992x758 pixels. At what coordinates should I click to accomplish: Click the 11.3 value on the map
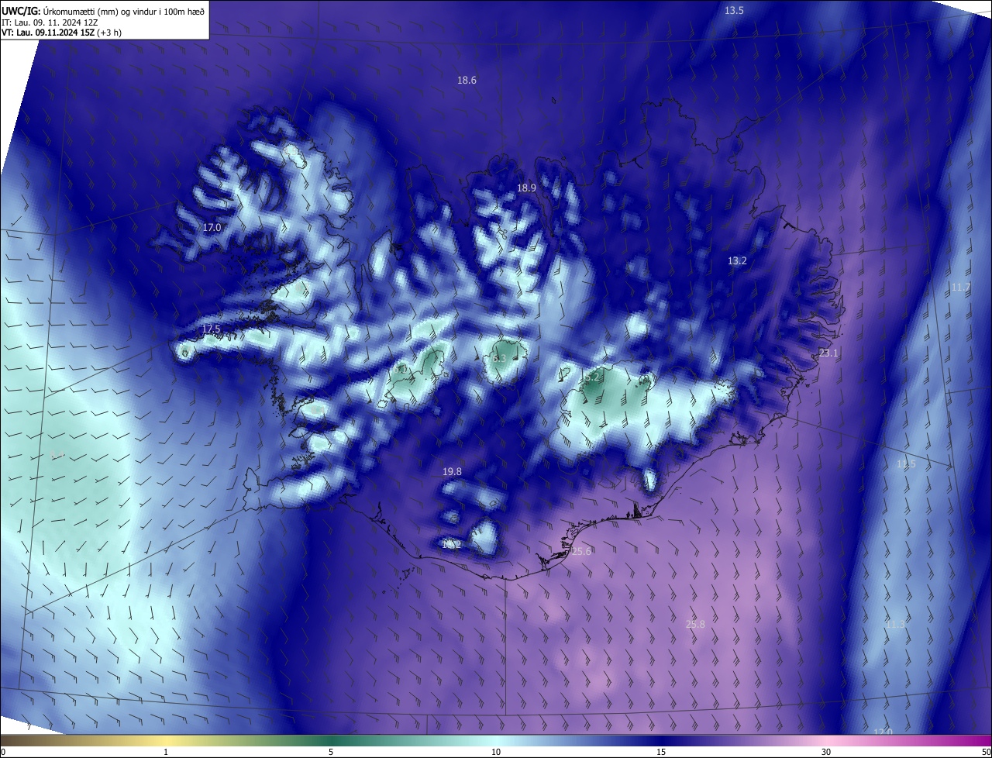895,625
